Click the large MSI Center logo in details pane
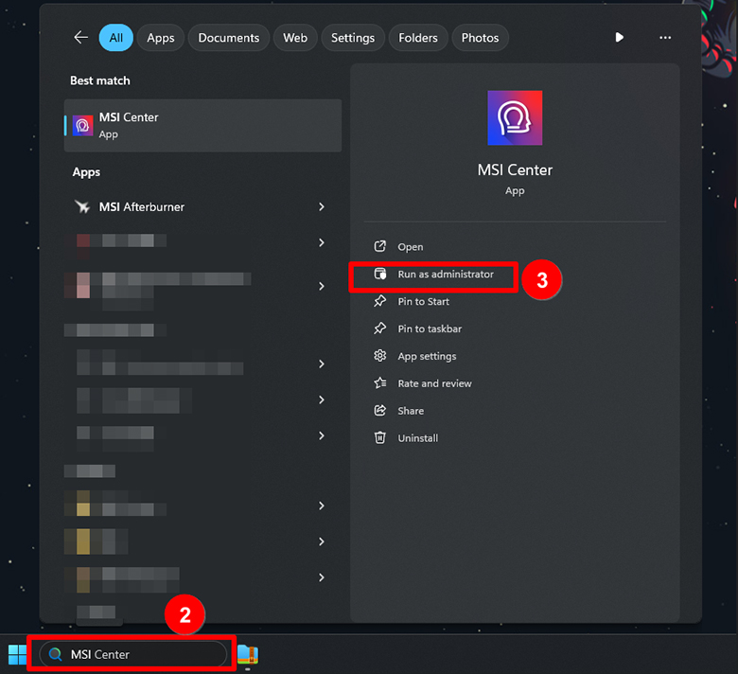Image resolution: width=738 pixels, height=674 pixels. click(x=515, y=117)
